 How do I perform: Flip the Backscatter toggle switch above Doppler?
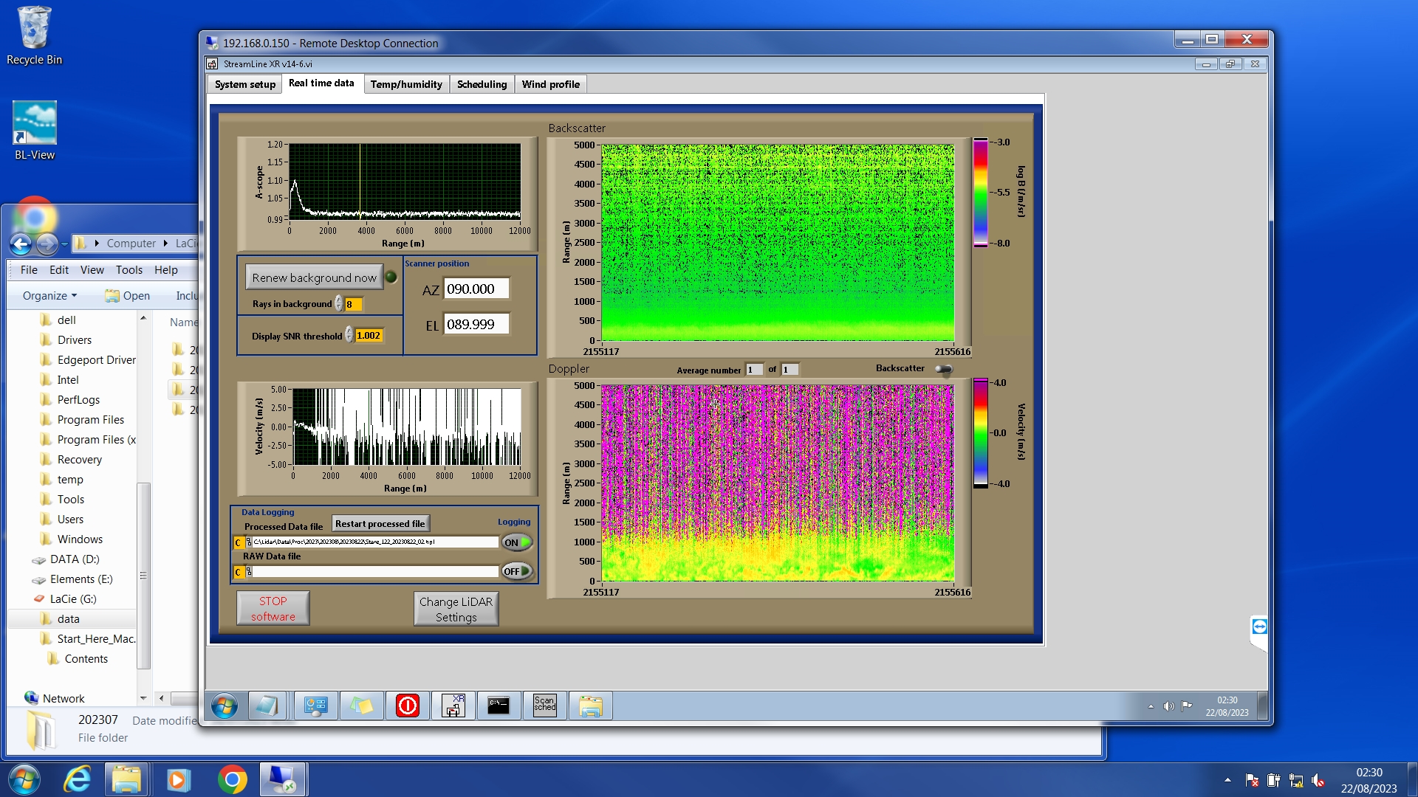point(943,369)
